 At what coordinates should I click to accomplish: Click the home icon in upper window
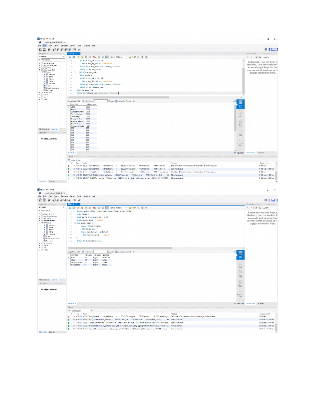[40, 42]
